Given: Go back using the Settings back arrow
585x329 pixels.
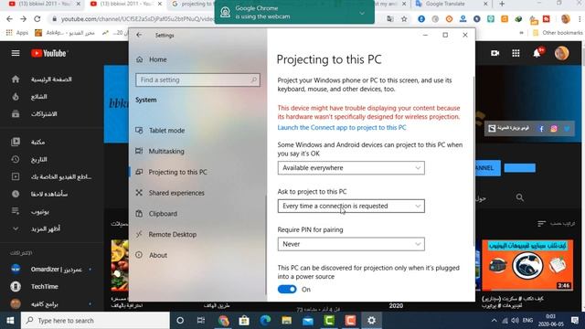Looking at the screenshot, I should click(139, 35).
